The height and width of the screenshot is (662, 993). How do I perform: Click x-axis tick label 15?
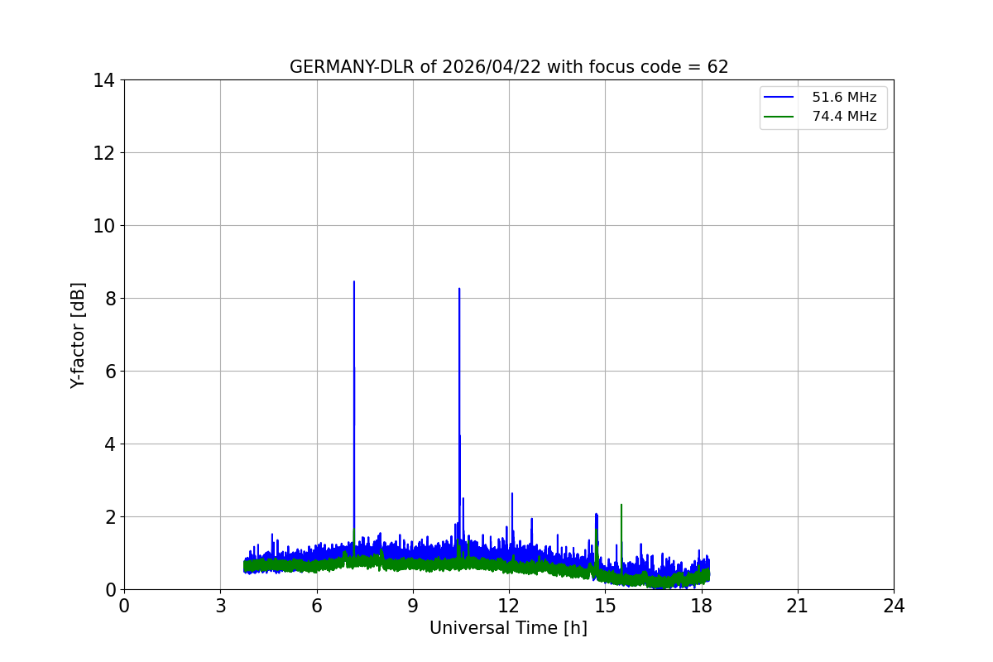(605, 606)
